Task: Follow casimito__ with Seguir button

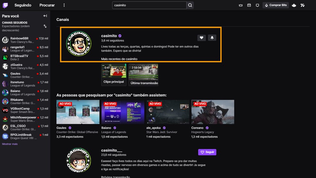Action: click(207, 152)
